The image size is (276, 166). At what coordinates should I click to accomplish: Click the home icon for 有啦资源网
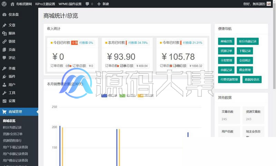click(12, 4)
